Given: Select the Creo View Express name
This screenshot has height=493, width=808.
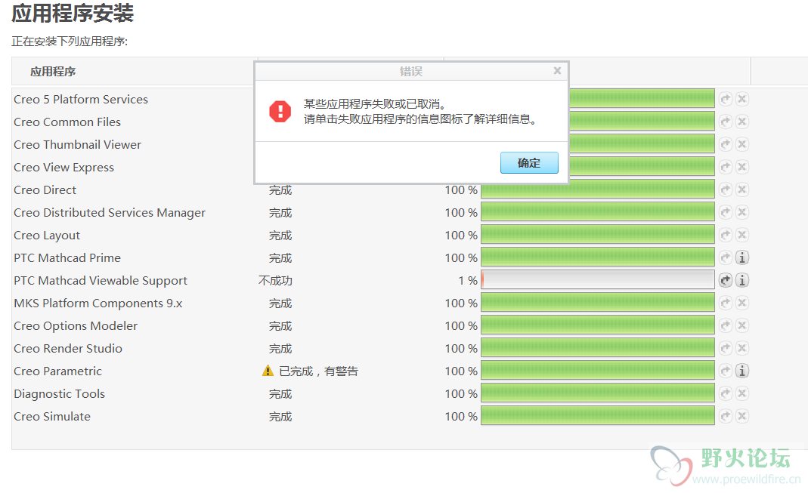Looking at the screenshot, I should tap(64, 168).
